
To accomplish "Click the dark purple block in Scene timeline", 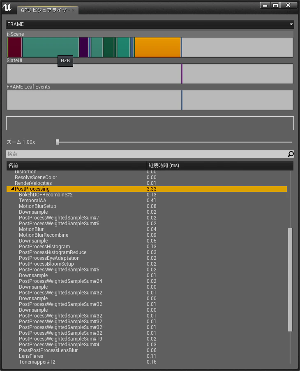I will coord(83,47).
